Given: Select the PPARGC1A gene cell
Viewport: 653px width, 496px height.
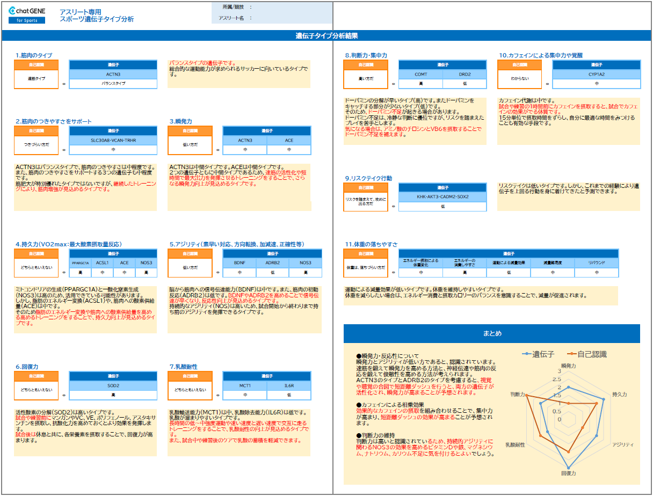Looking at the screenshot, I should [x=80, y=263].
